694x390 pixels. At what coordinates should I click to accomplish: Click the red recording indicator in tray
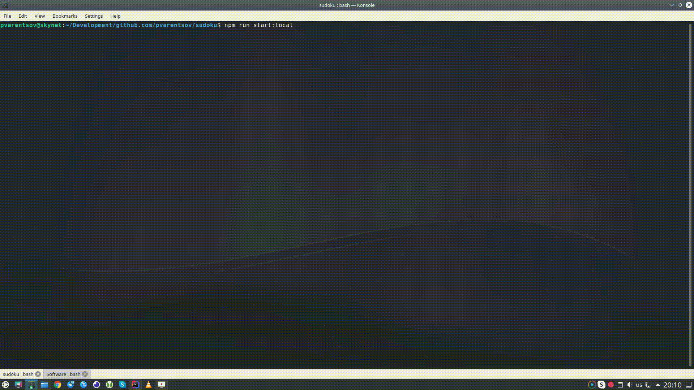click(x=611, y=385)
